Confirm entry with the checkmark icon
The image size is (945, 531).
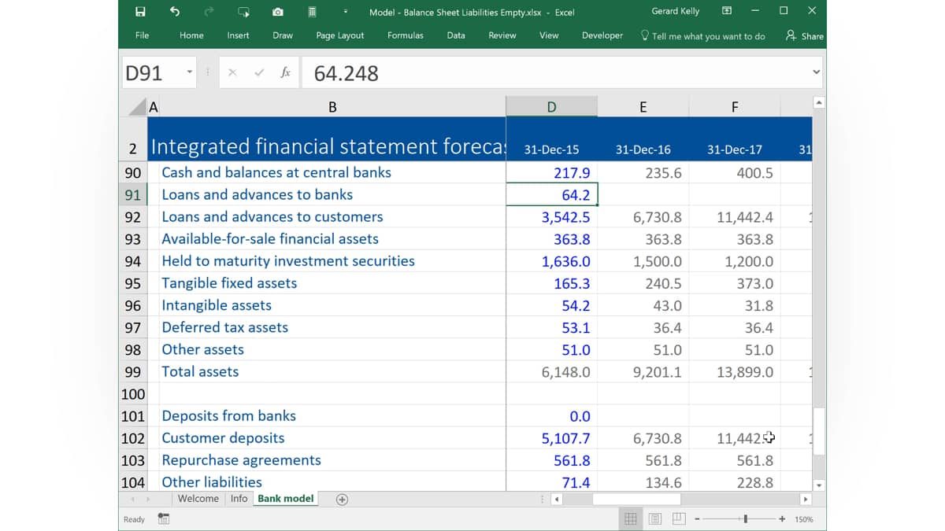click(259, 72)
